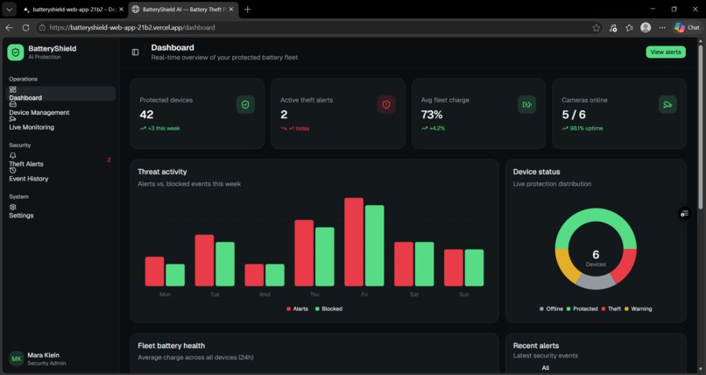
Task: Click the browser profile avatar icon
Action: click(x=646, y=27)
